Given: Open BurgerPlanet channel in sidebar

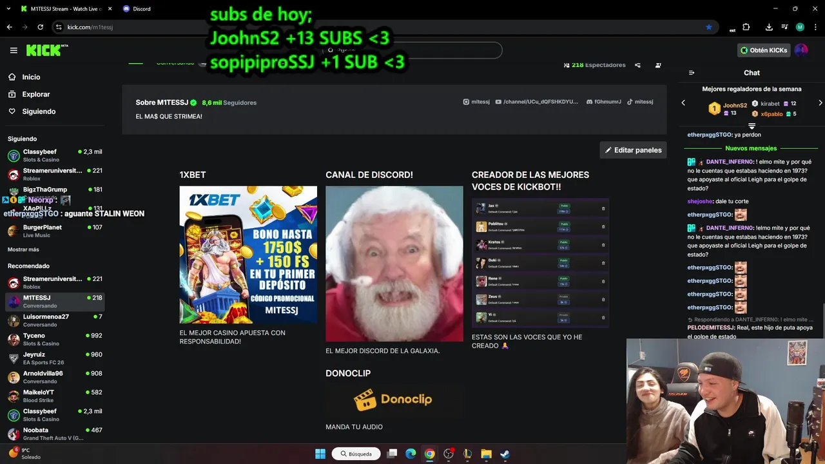Looking at the screenshot, I should coord(55,231).
